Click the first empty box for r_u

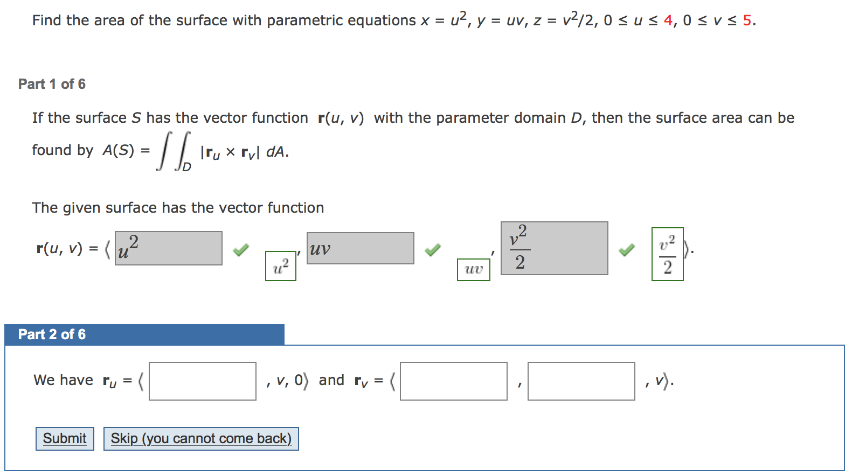[202, 381]
